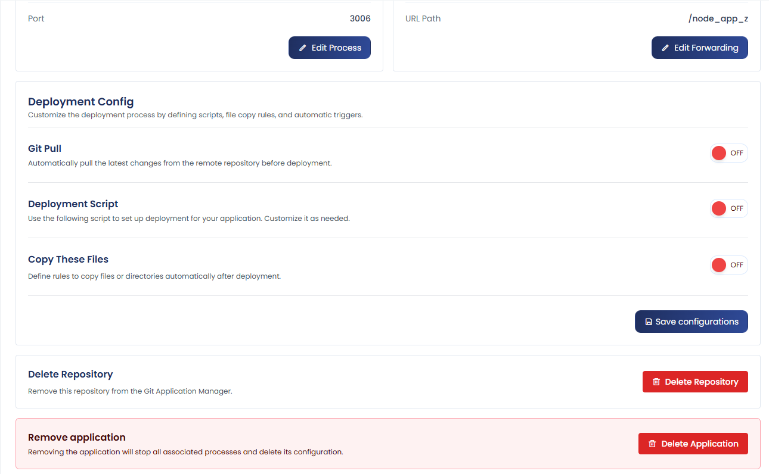
Task: Click the trash icon on Delete Repository
Action: 656,382
